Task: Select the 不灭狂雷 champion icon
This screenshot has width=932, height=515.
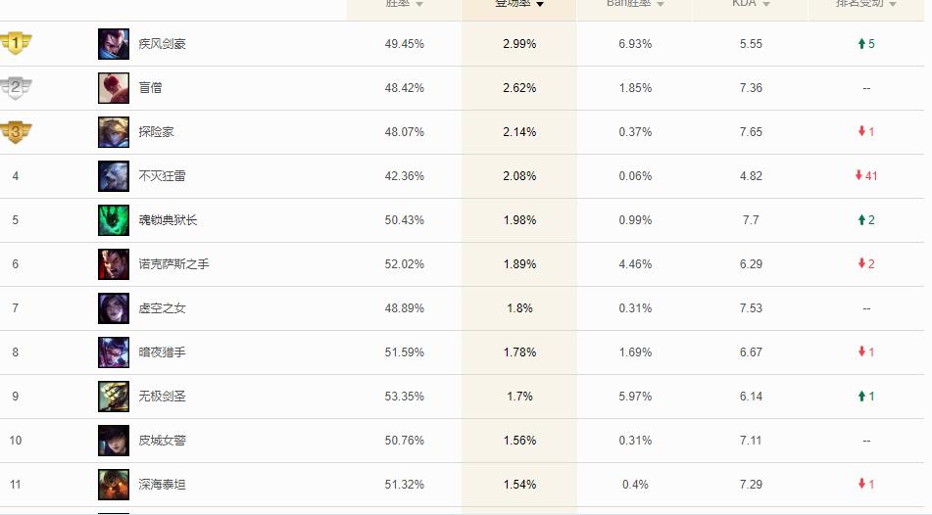Action: coord(114,176)
